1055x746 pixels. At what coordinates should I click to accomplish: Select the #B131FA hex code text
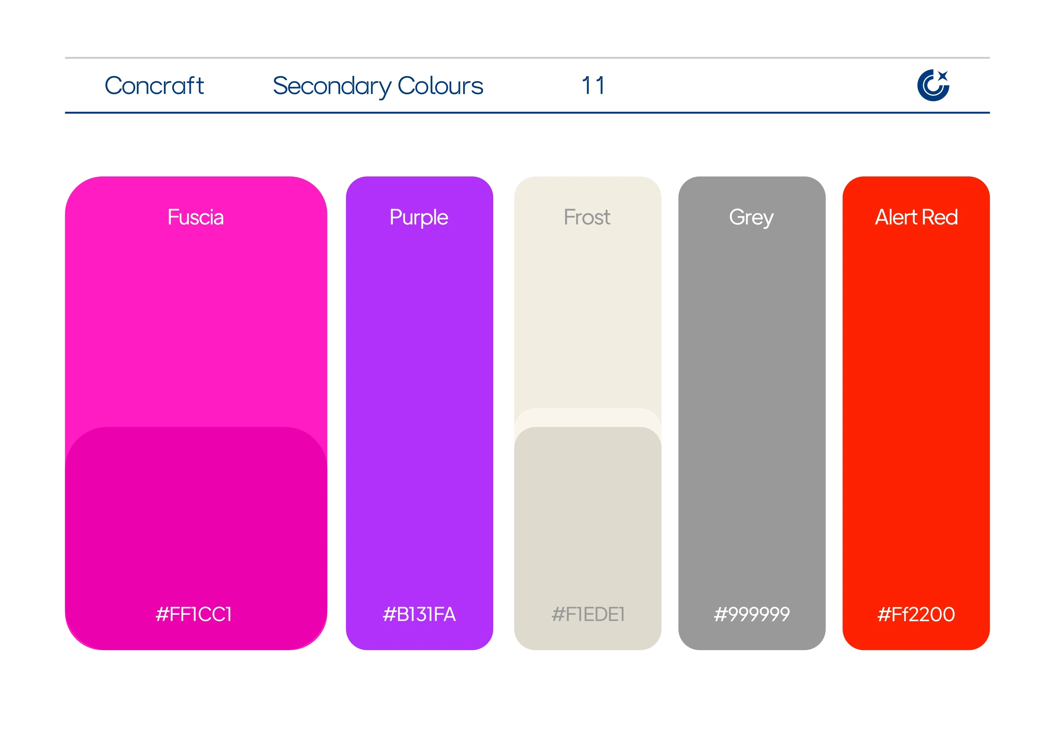[419, 614]
